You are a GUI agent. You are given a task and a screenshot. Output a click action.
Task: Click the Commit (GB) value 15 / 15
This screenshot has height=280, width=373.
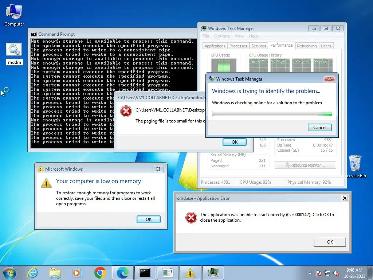tap(327, 150)
